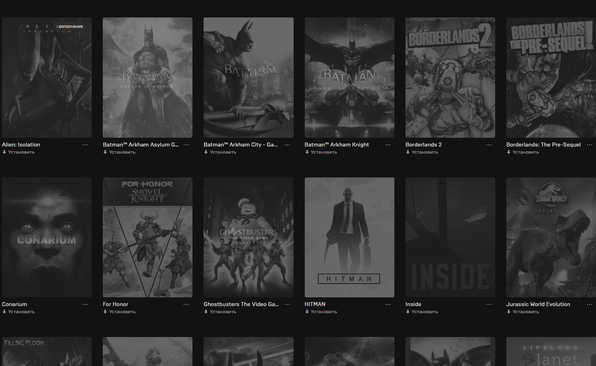The image size is (596, 366).
Task: Click Установить under Alien: Isolation
Action: pyautogui.click(x=19, y=152)
